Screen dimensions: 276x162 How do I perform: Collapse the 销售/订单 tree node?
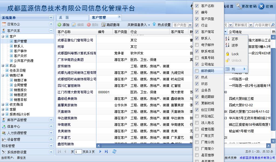[x=3, y=75]
